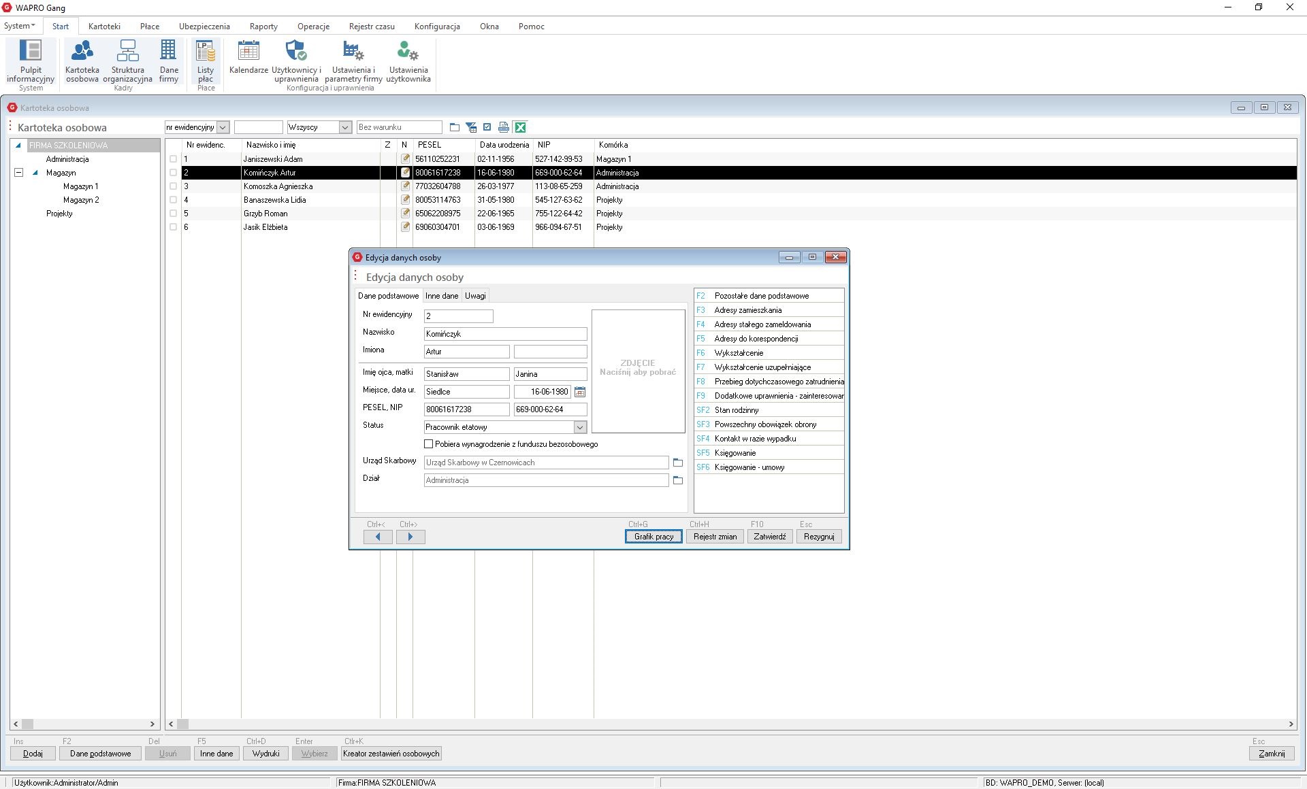1307x789 pixels.
Task: Click Kreator zestawień osobowych button
Action: (391, 754)
